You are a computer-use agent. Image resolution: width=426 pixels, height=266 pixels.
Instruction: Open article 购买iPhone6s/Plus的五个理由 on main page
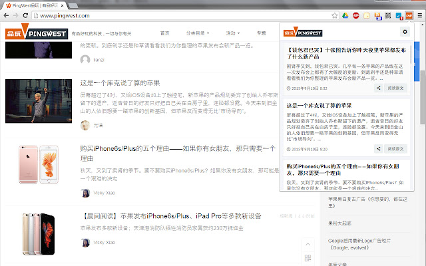(178, 154)
